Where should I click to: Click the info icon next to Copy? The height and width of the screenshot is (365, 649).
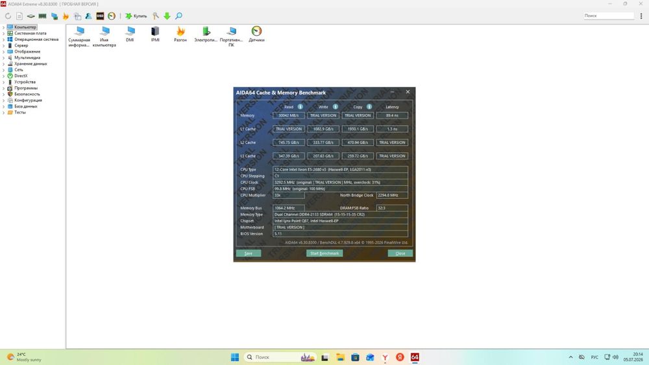click(x=369, y=107)
